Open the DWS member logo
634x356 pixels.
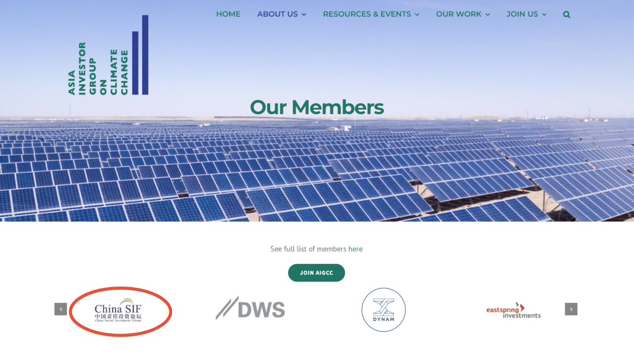[250, 310]
